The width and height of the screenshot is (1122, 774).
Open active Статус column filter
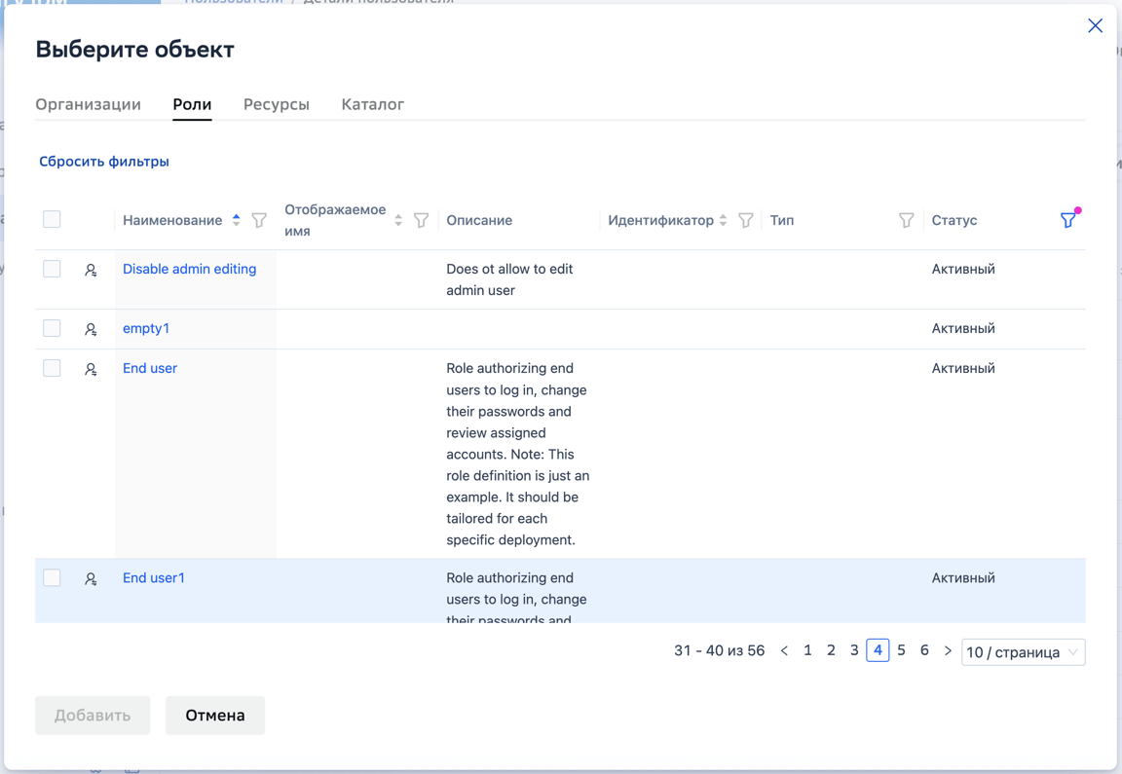click(1068, 220)
